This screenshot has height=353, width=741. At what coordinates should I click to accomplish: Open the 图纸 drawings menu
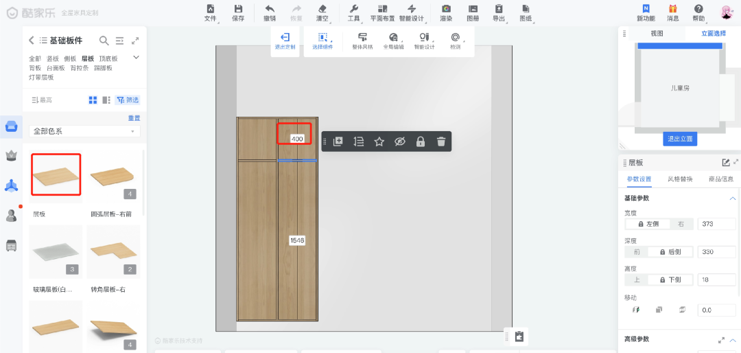526,13
